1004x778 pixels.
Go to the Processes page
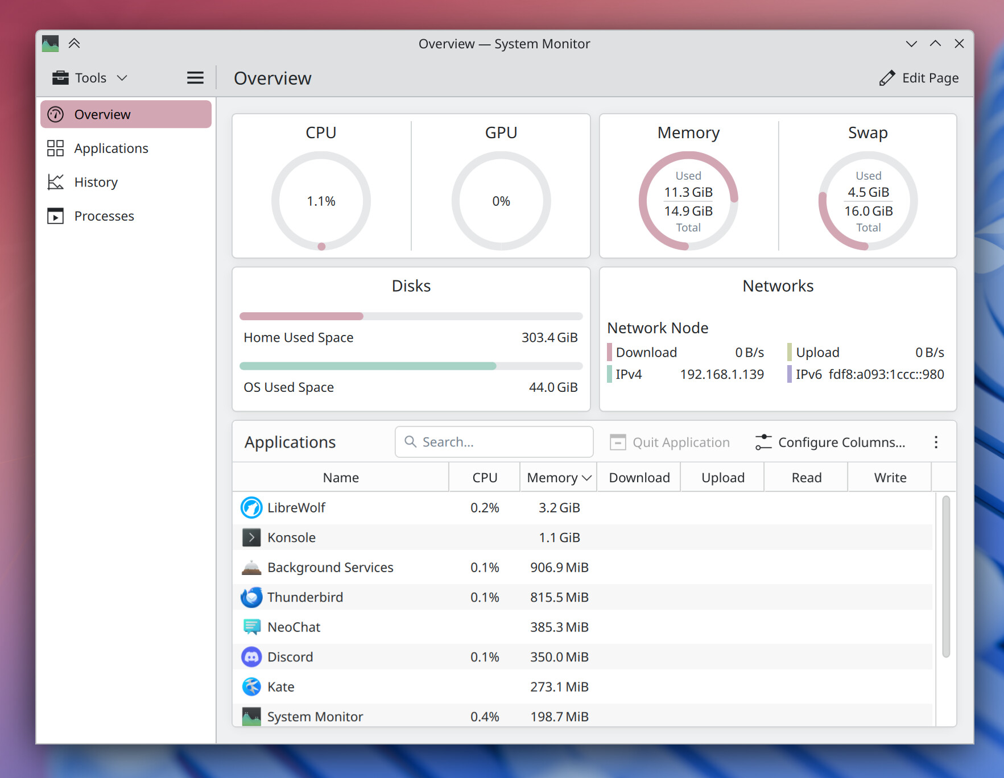(104, 216)
